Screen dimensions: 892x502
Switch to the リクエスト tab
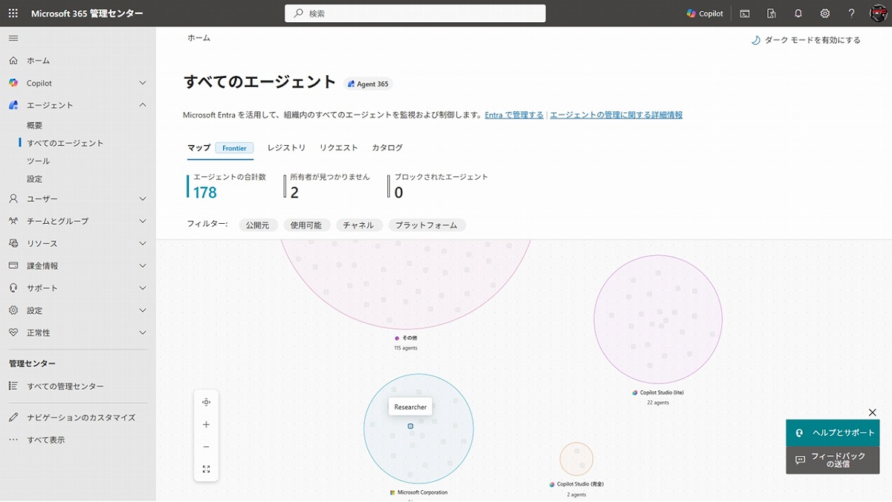(338, 147)
